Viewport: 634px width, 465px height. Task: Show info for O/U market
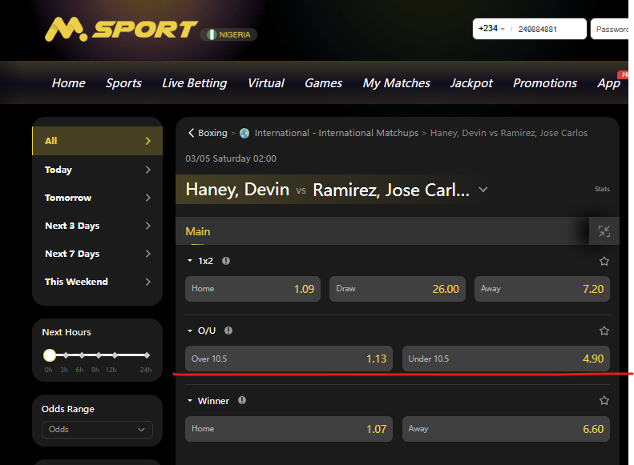(x=229, y=331)
